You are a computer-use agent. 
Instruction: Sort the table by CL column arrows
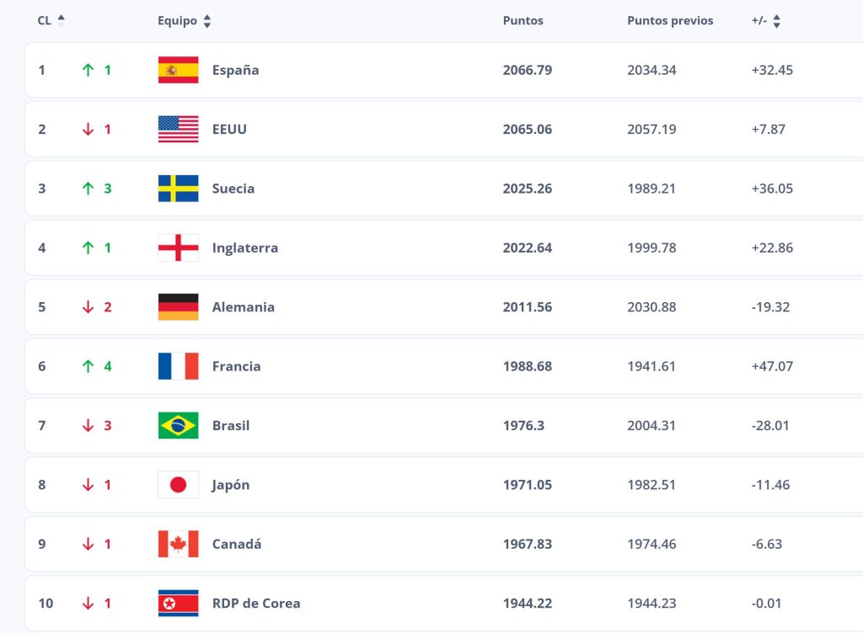click(61, 21)
